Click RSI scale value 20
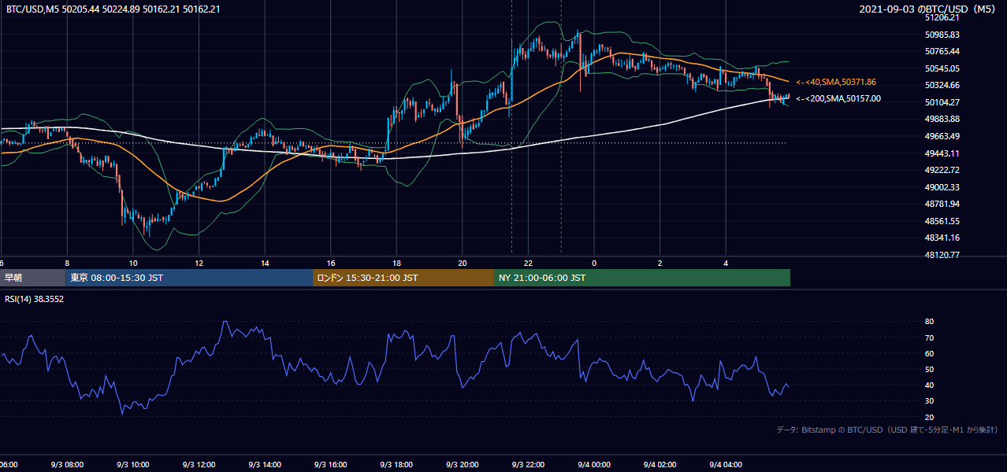This screenshot has width=1007, height=472. coord(929,417)
